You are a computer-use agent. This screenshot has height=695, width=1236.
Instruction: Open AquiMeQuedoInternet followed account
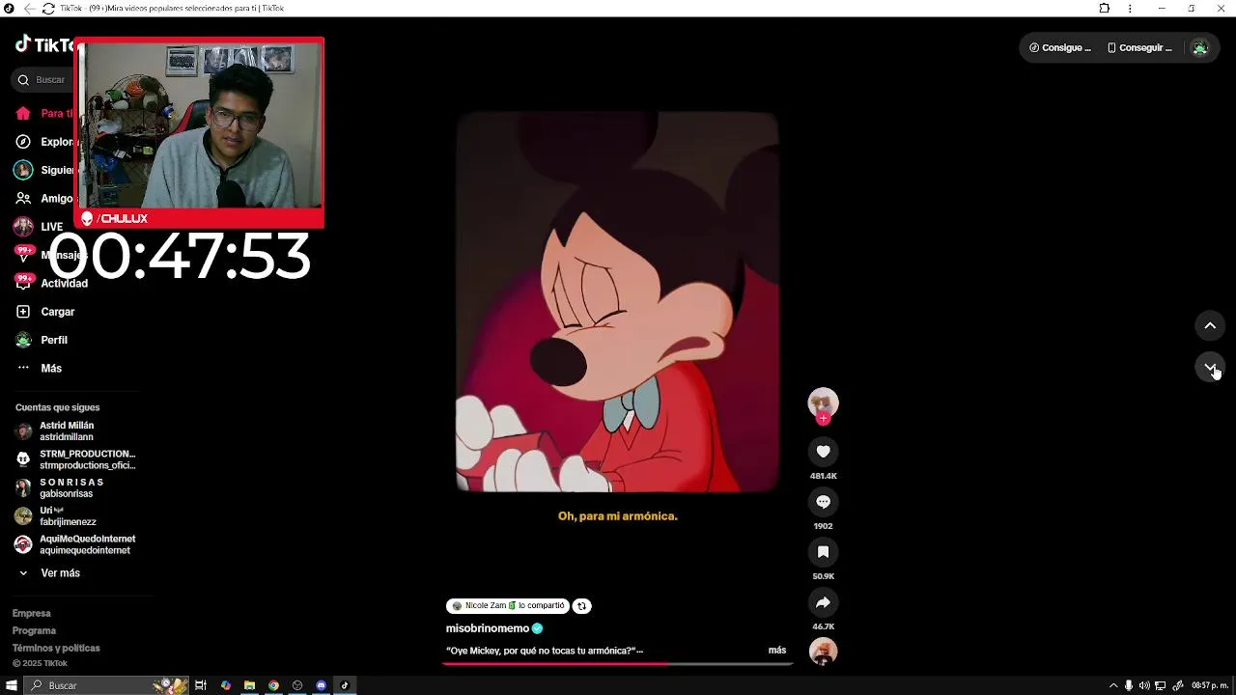coord(75,544)
